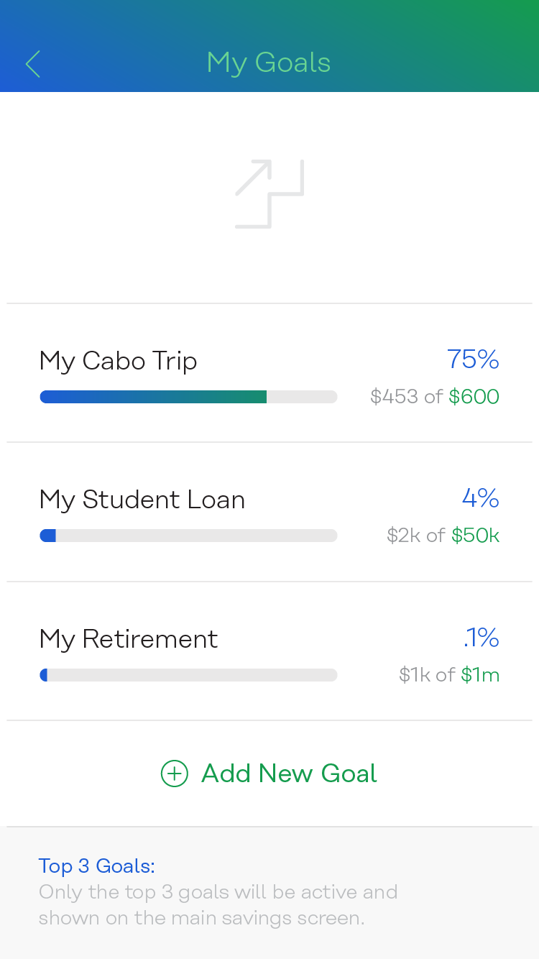Image resolution: width=539 pixels, height=959 pixels.
Task: Tap the Add New Goal button
Action: tap(269, 774)
